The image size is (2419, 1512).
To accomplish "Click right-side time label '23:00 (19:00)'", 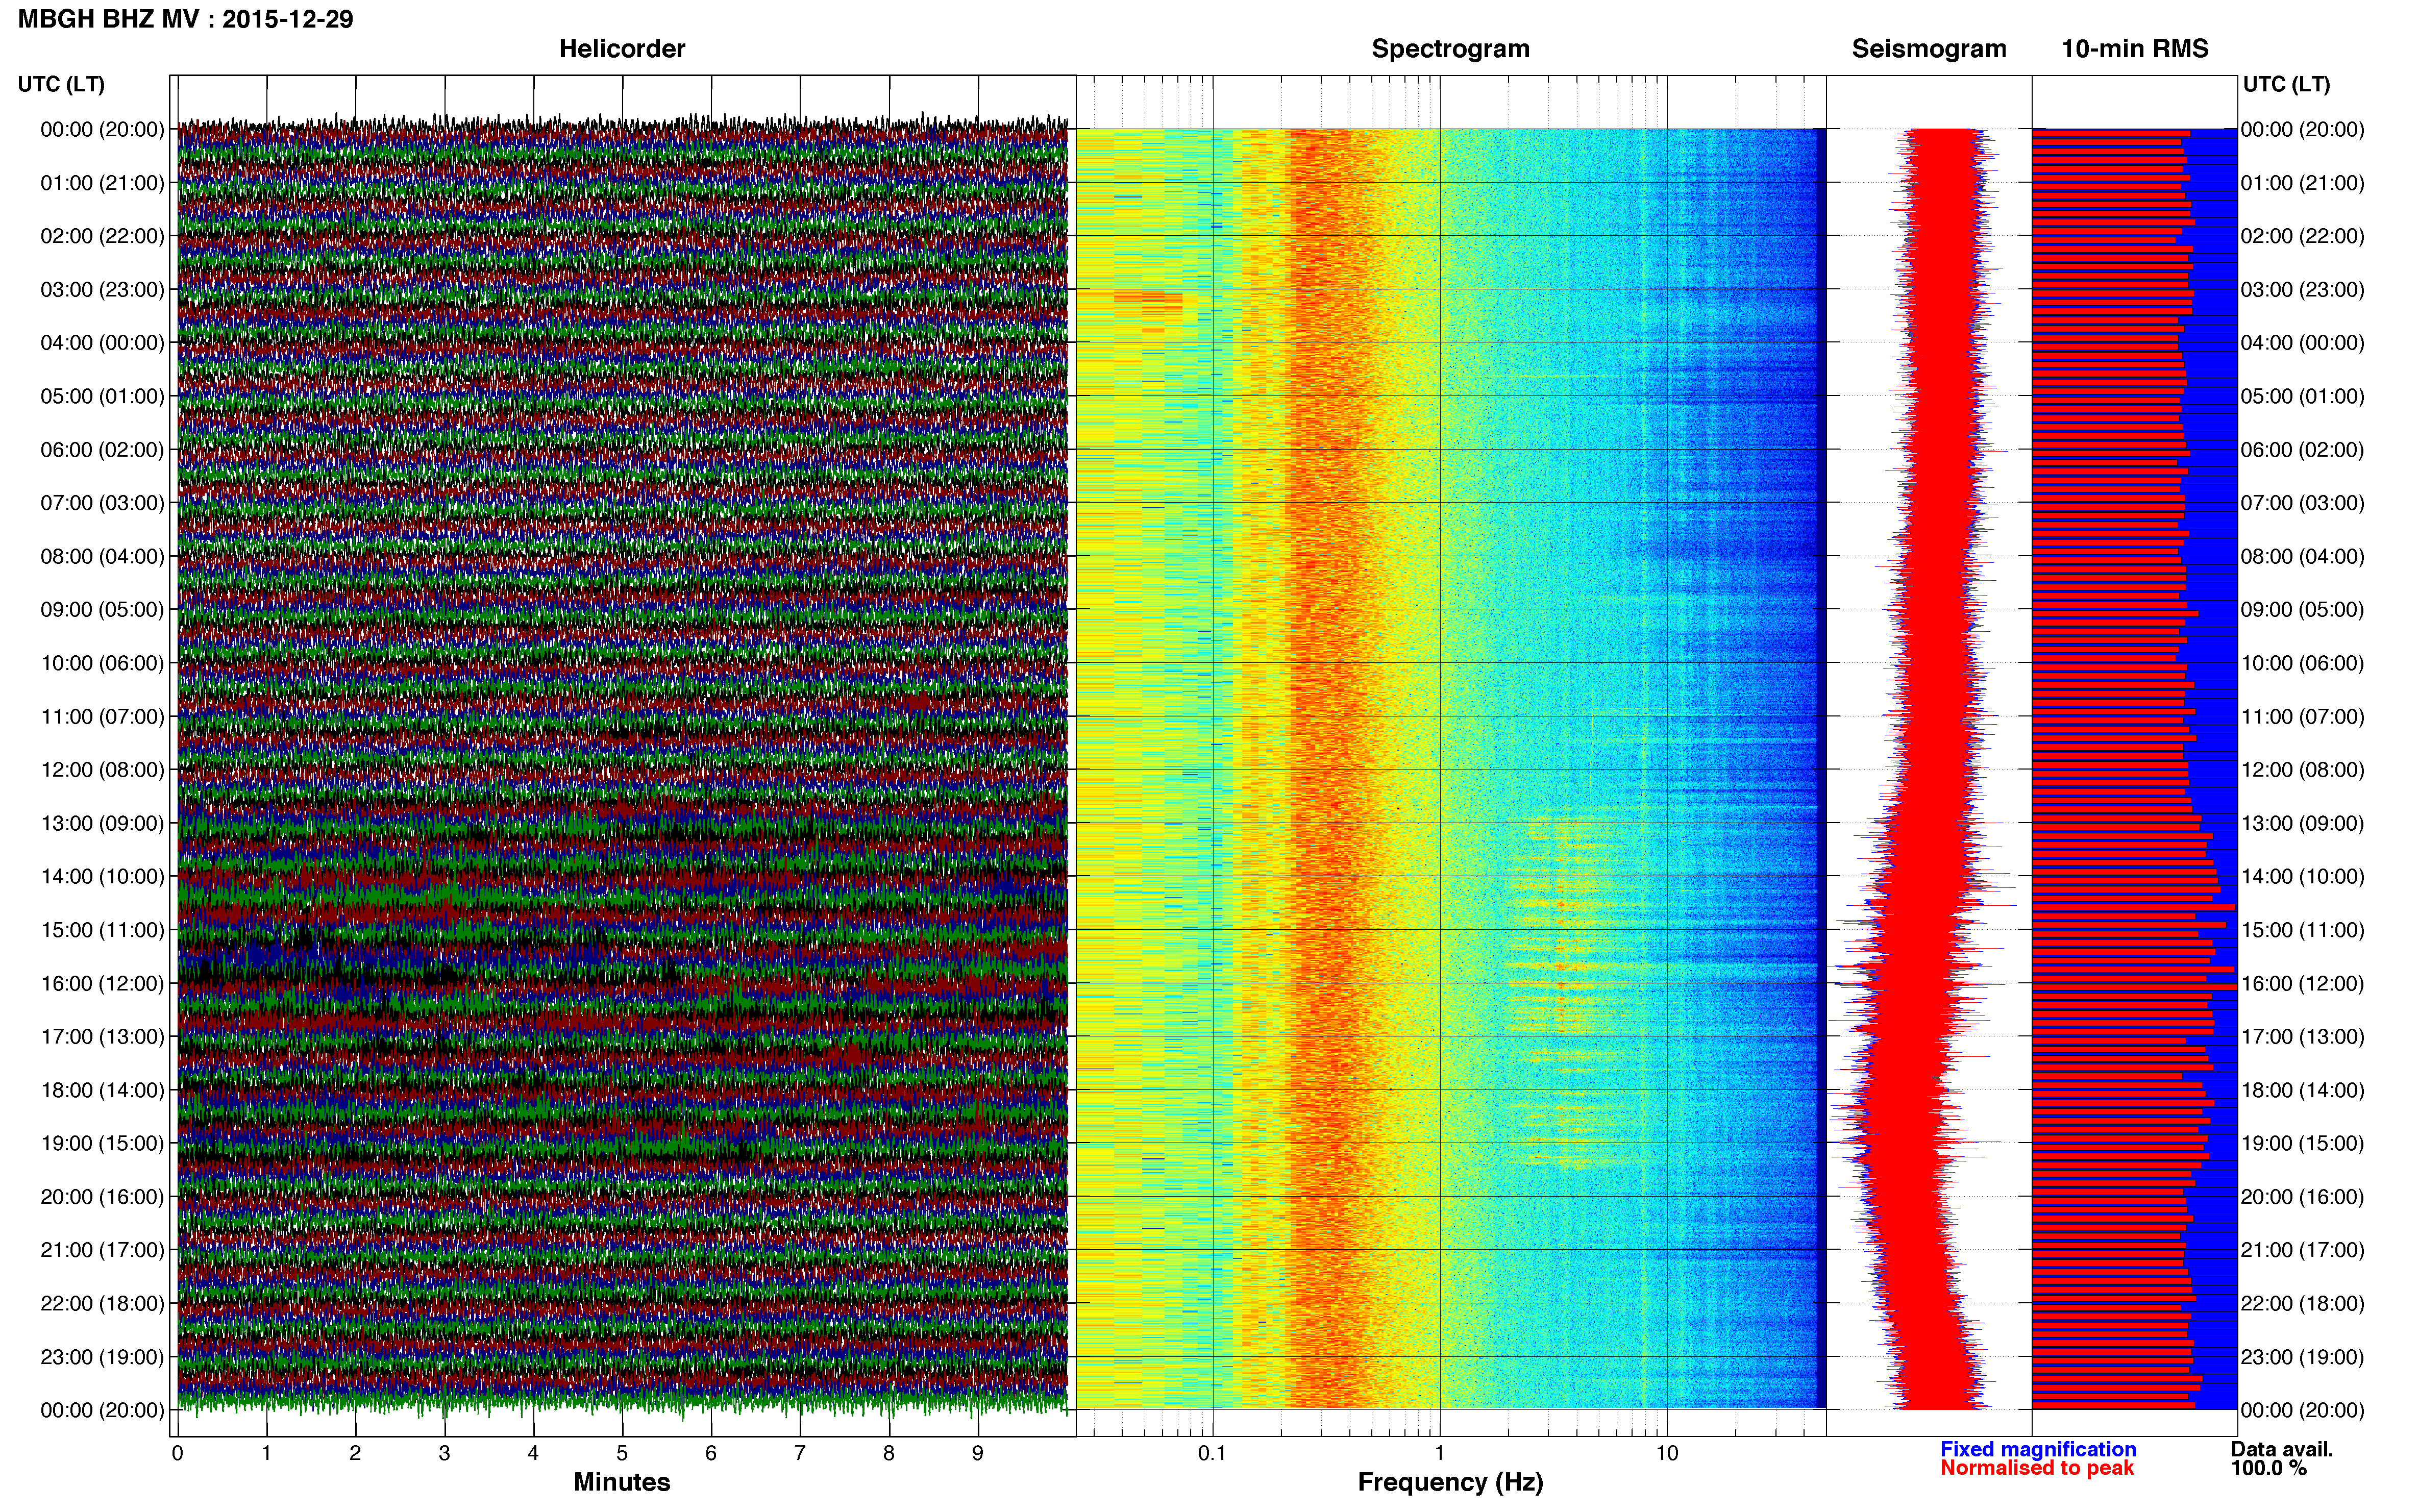I will (2302, 1357).
